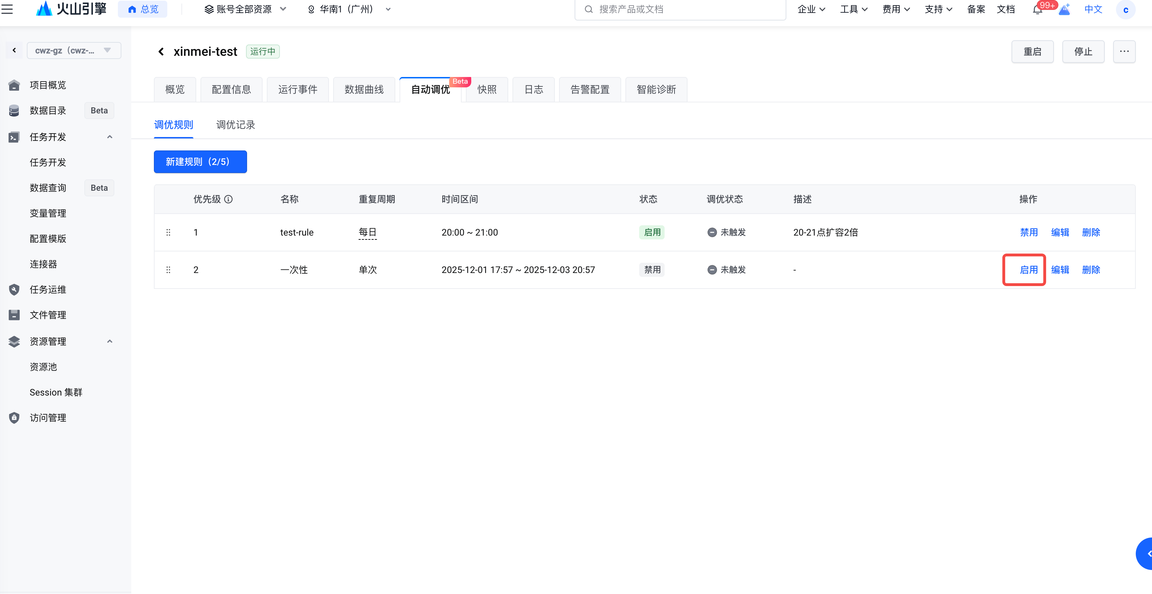1152x594 pixels.
Task: Click the priority info icon
Action: point(228,199)
